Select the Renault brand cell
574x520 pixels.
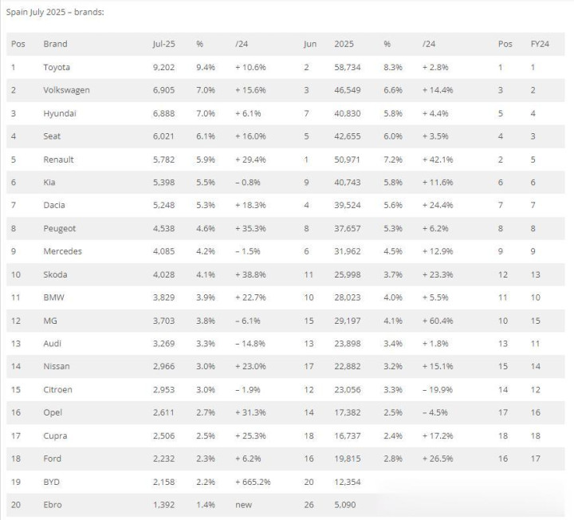(58, 160)
